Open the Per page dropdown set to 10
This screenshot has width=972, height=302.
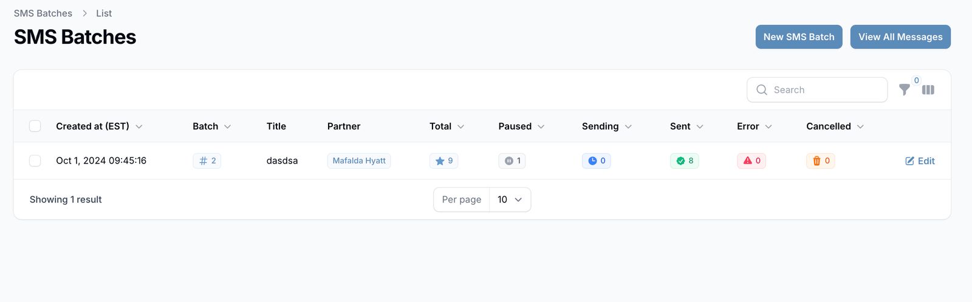(x=510, y=200)
